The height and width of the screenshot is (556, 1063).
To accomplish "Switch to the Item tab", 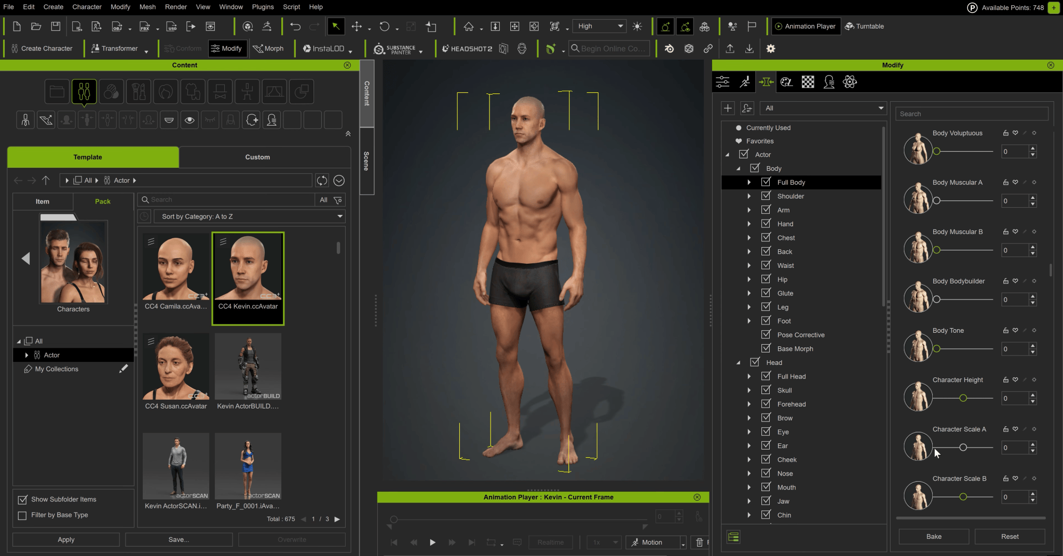I will point(43,201).
